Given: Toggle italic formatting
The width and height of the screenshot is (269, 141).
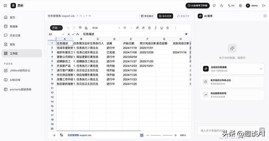Looking at the screenshot, I should click(x=156, y=28).
